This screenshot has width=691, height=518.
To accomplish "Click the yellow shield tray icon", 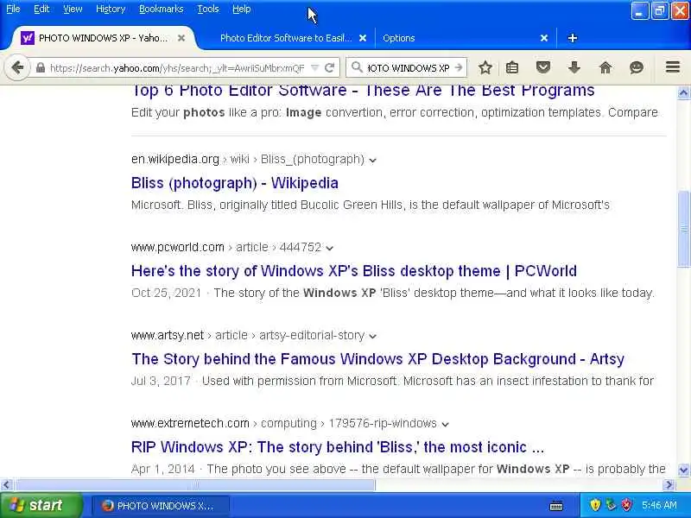I will [x=595, y=505].
